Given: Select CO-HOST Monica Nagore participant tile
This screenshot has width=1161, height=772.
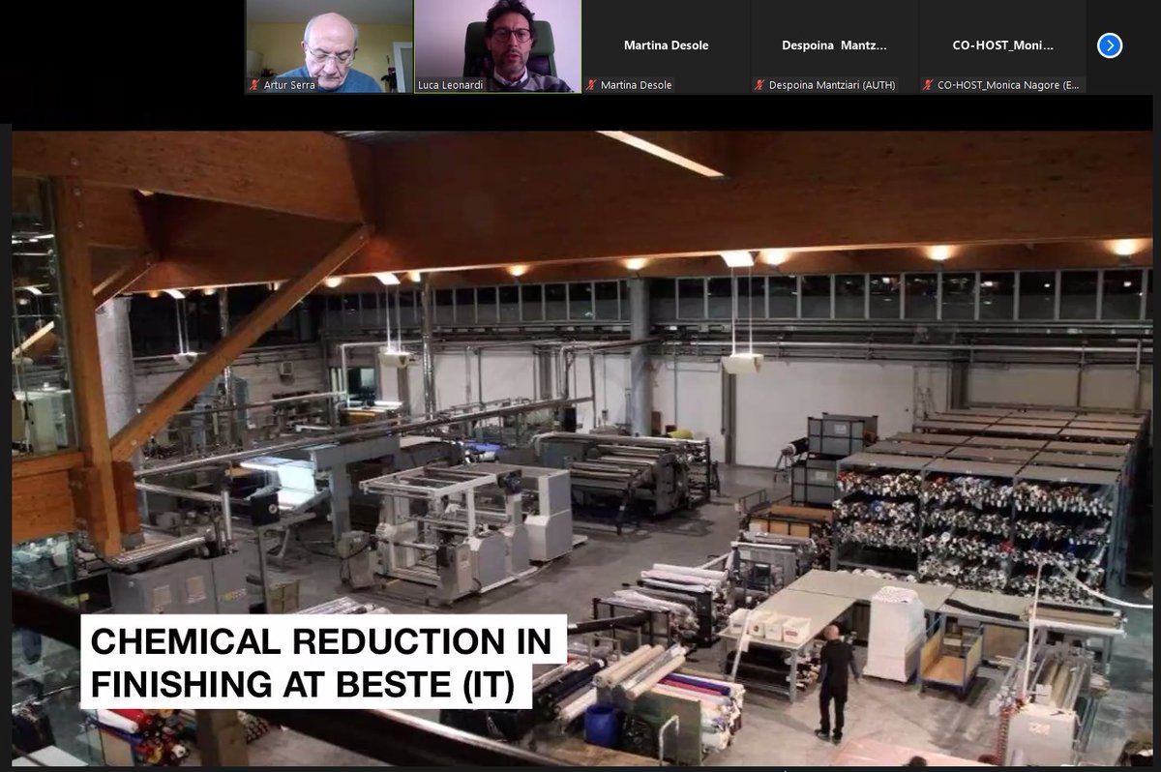Looking at the screenshot, I should [1002, 46].
